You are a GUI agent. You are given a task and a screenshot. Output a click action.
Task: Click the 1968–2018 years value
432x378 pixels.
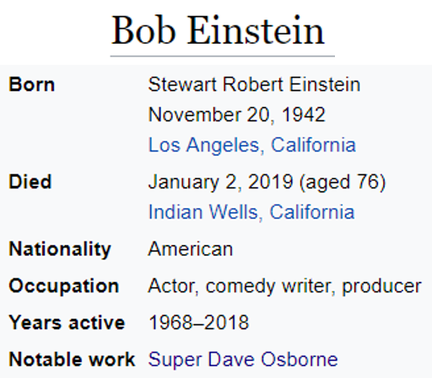click(x=198, y=322)
